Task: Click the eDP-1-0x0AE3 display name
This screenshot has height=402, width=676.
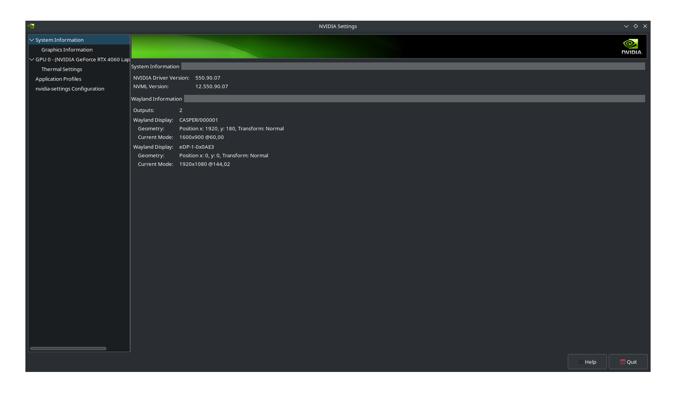Action: point(197,147)
